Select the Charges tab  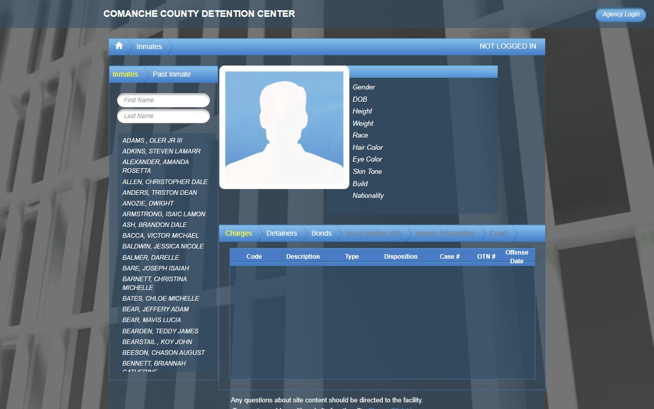[239, 233]
